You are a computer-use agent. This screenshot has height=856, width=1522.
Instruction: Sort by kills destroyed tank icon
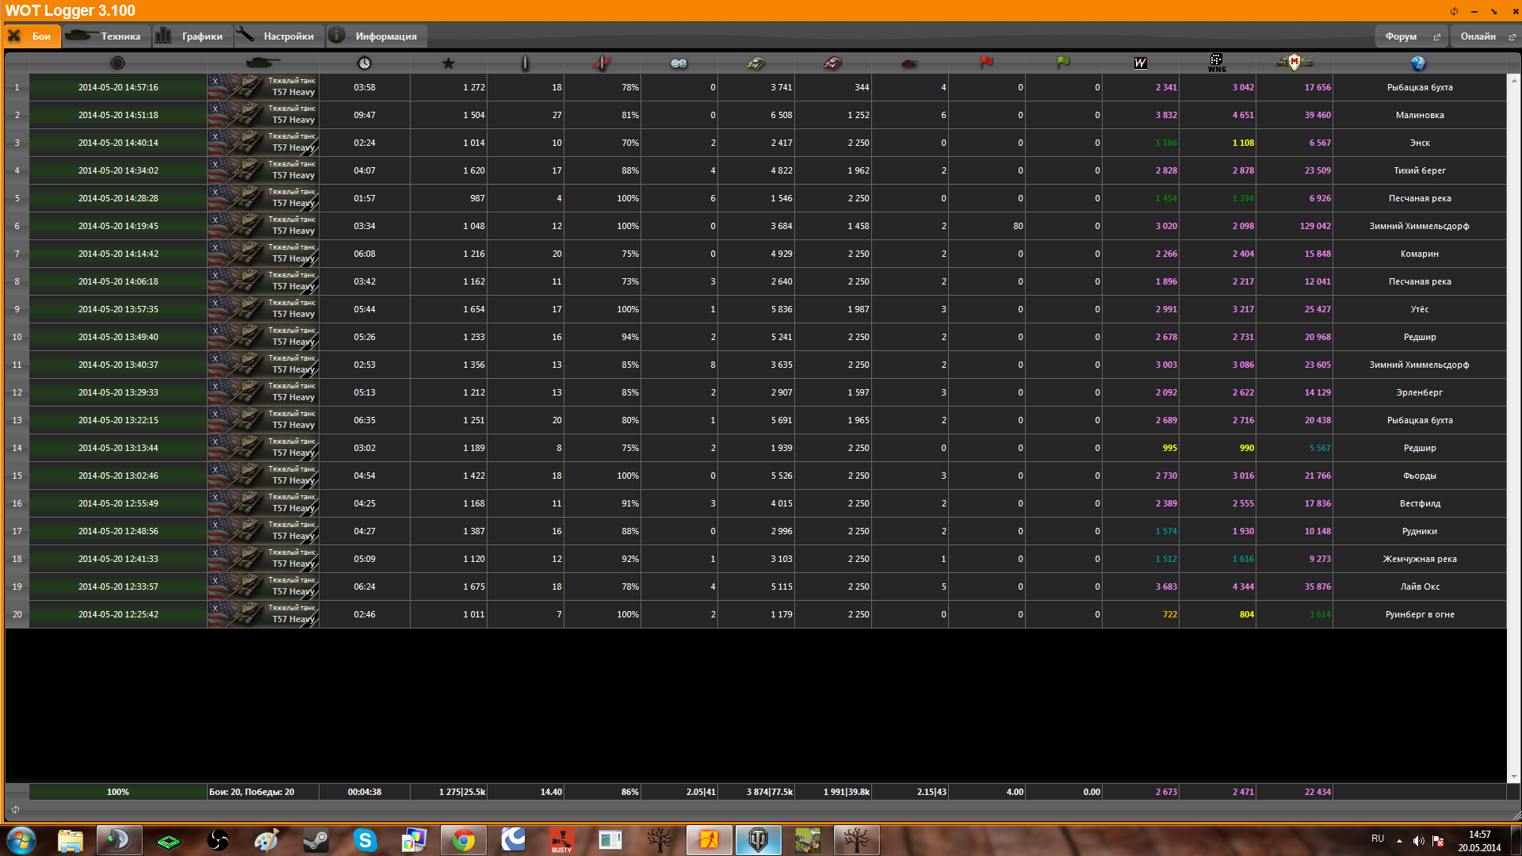[x=909, y=63]
